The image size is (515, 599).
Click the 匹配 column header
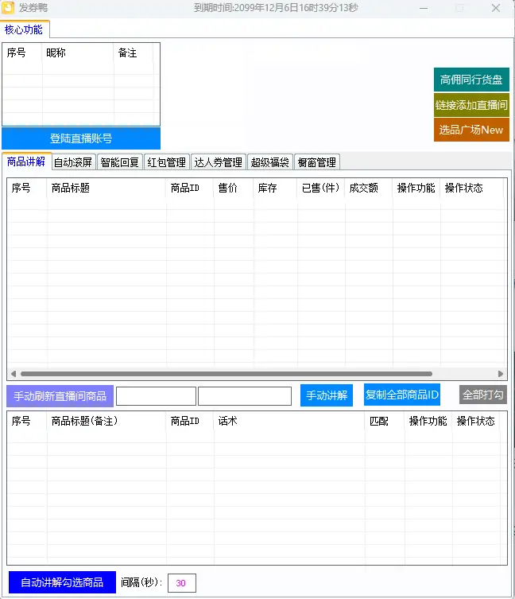(385, 421)
